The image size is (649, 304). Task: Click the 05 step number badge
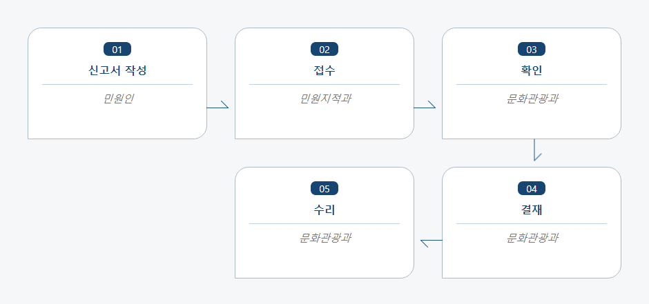point(324,188)
